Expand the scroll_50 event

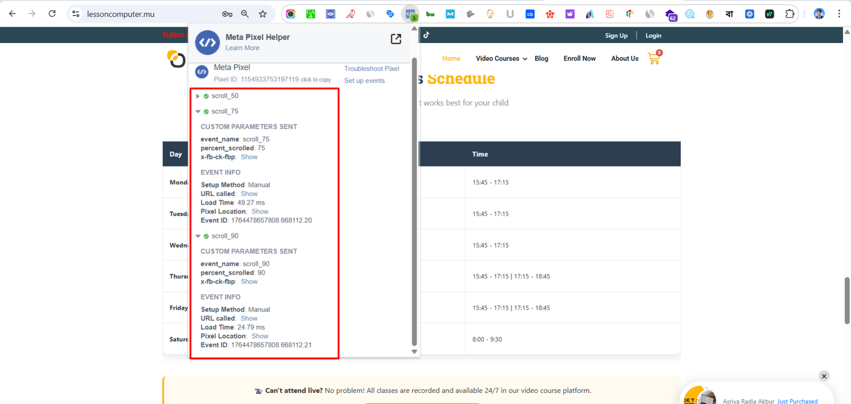[198, 96]
